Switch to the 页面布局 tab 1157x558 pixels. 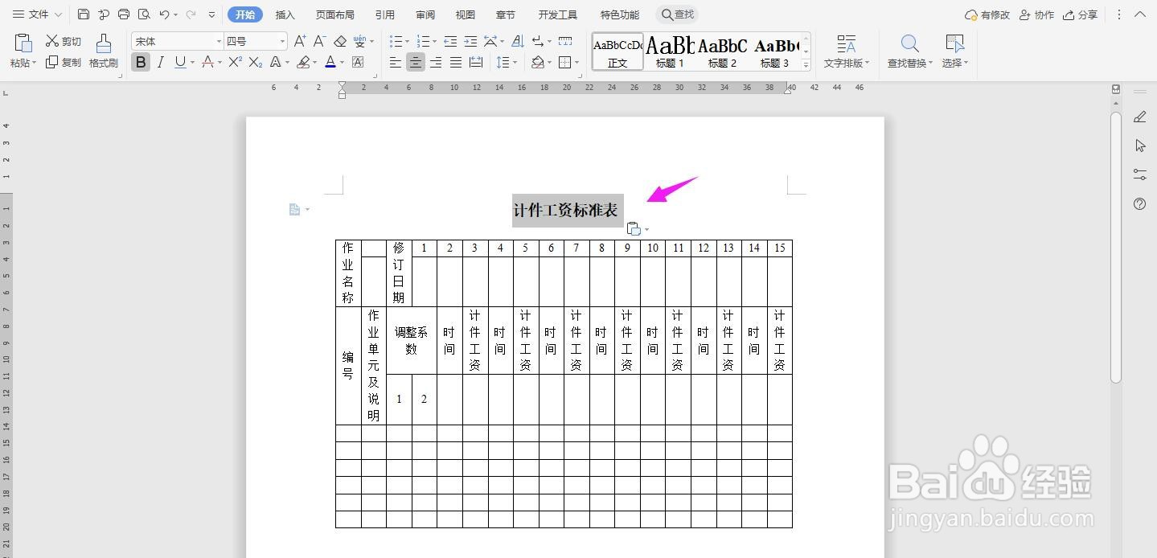(334, 14)
